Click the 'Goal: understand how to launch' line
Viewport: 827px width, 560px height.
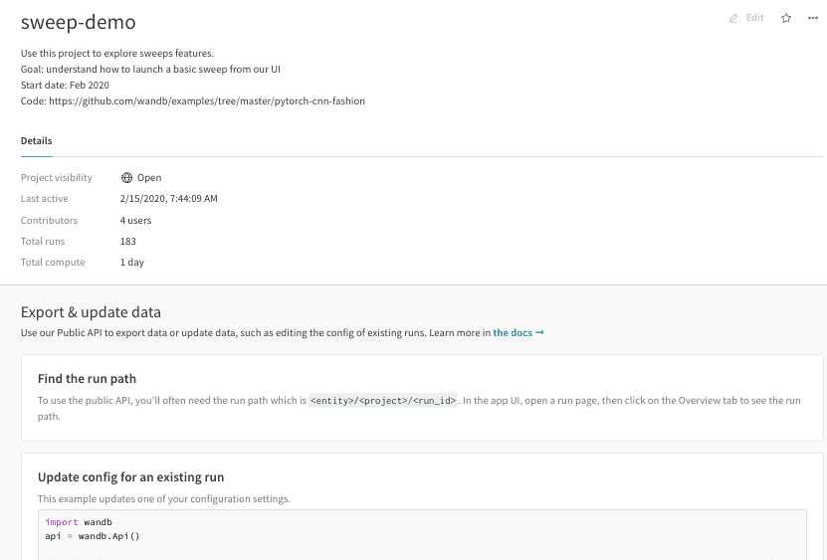point(150,69)
